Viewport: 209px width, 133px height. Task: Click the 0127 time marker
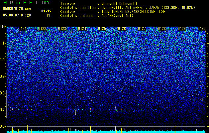(142, 29)
